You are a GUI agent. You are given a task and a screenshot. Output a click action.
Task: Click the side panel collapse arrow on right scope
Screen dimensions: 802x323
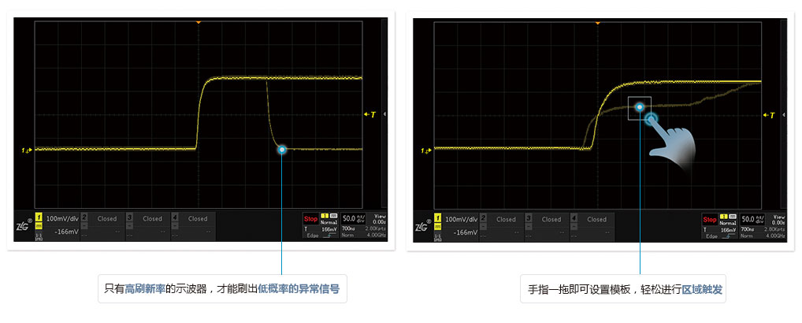coord(785,115)
